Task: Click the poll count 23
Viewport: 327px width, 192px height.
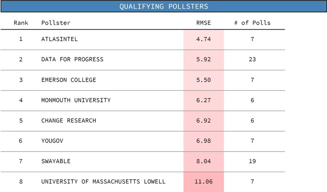Action: pos(252,59)
